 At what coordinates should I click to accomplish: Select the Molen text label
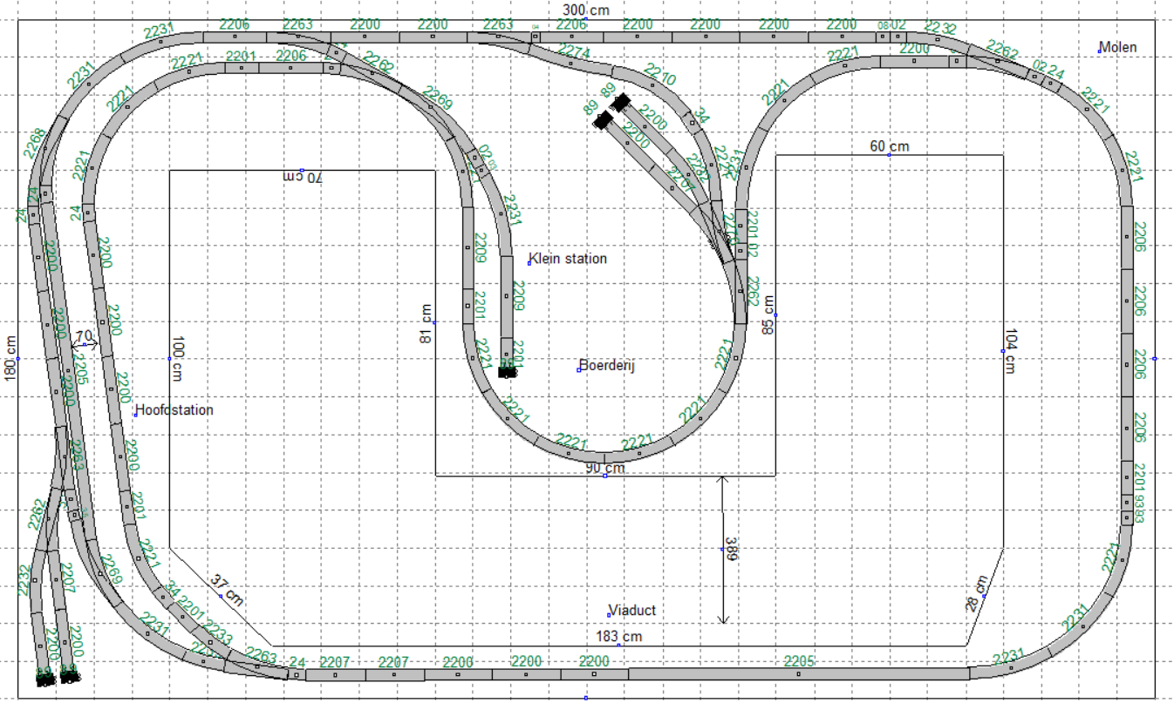coord(1118,47)
